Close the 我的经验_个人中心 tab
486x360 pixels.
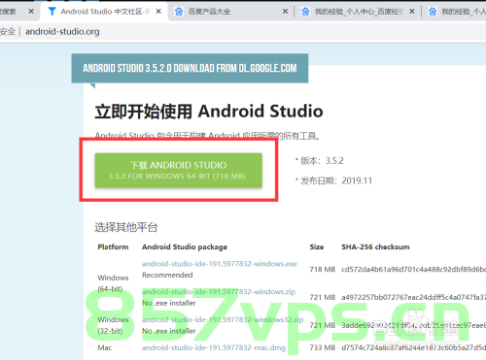412,12
